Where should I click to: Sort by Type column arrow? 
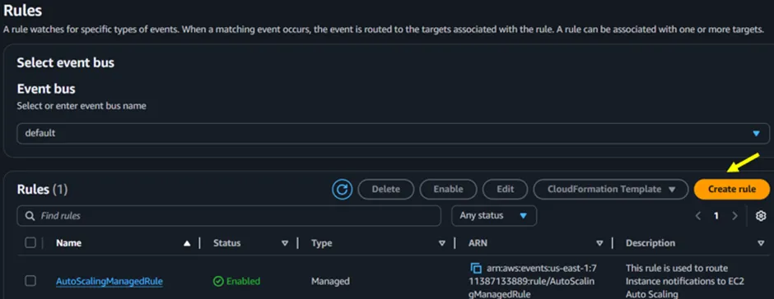click(442, 243)
